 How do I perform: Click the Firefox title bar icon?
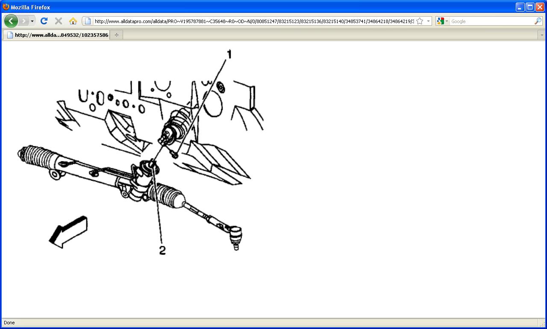click(6, 7)
